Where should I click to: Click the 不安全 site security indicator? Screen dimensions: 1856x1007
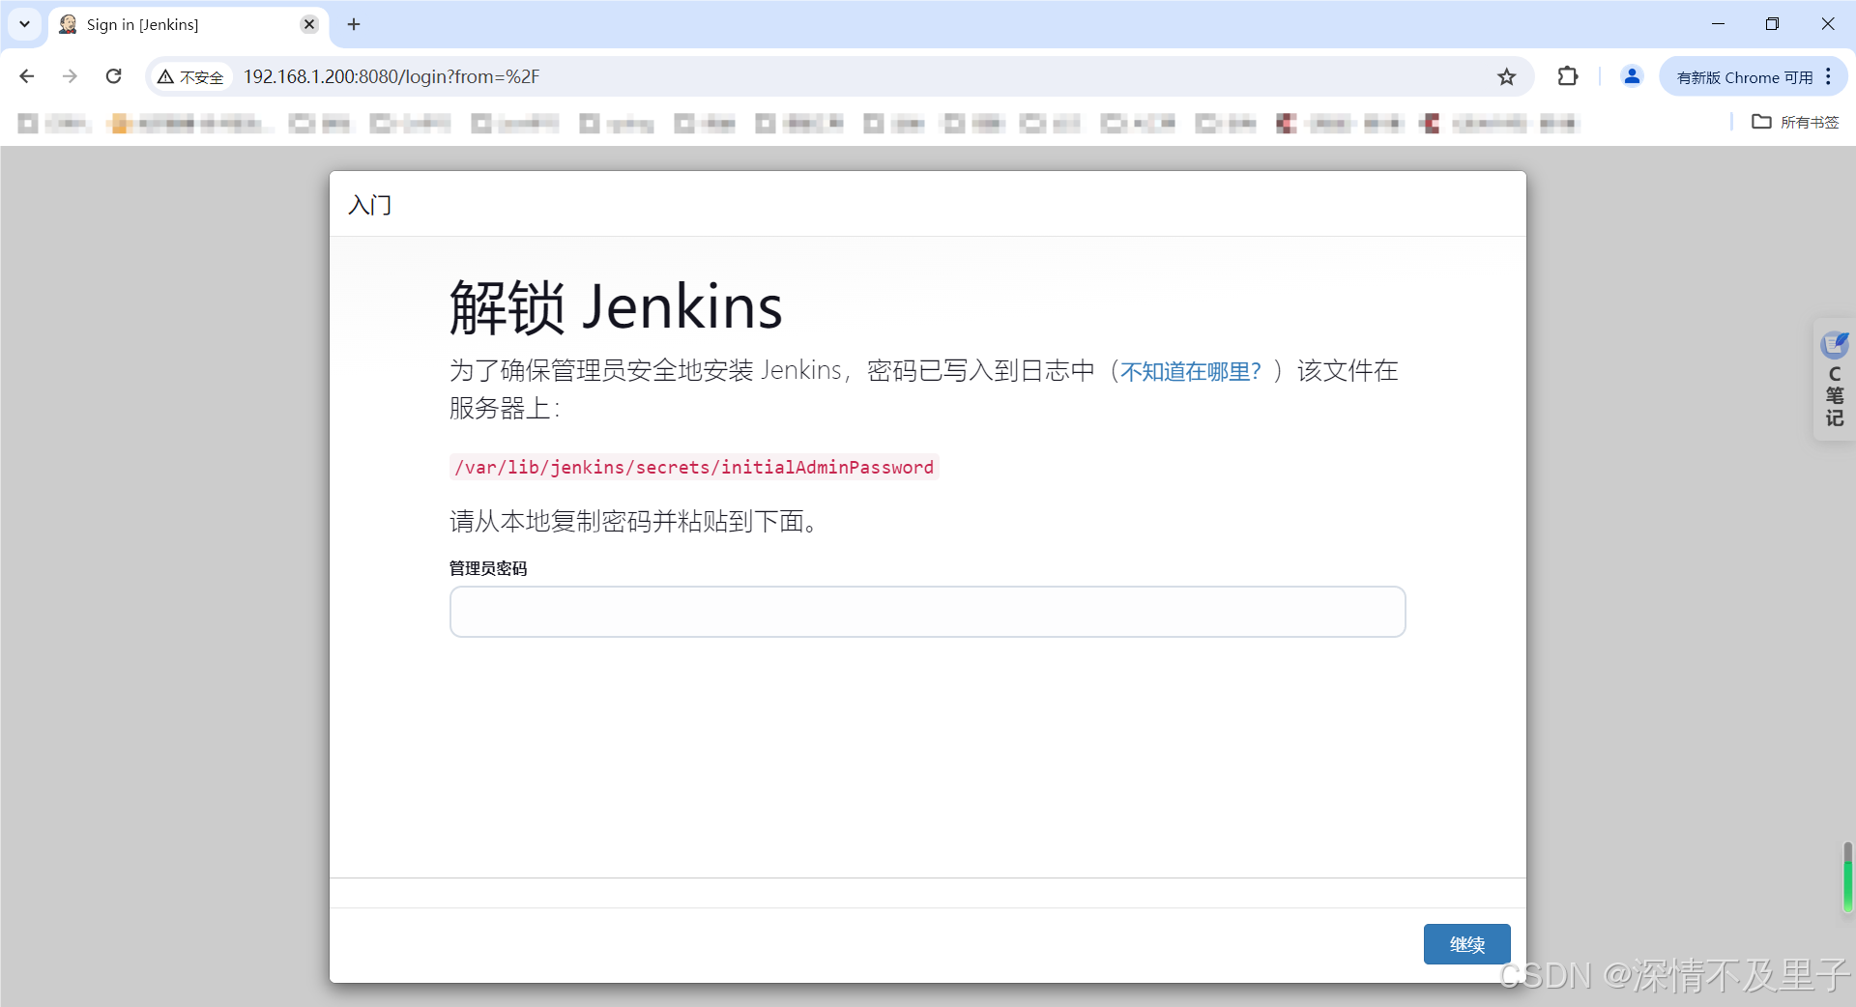point(191,76)
